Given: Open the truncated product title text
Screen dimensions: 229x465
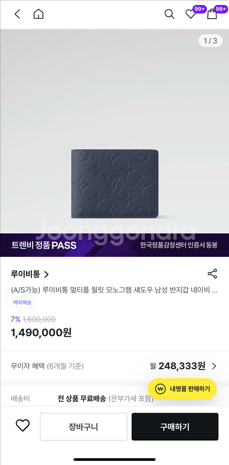Looking at the screenshot, I should pos(114,290).
